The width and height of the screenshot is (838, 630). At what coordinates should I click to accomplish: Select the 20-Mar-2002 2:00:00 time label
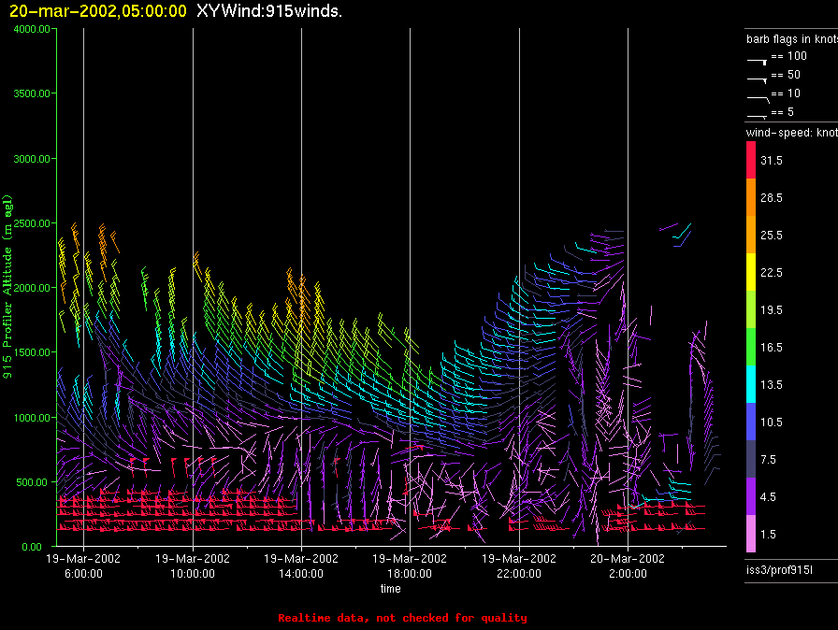627,565
